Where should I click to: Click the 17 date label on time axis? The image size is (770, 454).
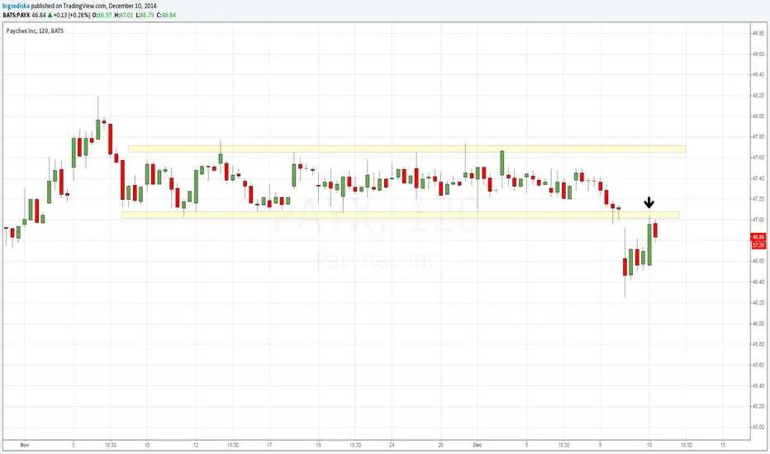pos(269,445)
